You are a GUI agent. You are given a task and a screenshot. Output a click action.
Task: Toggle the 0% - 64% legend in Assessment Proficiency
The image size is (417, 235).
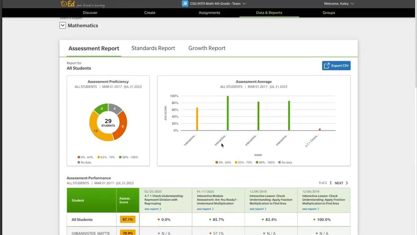(x=85, y=157)
